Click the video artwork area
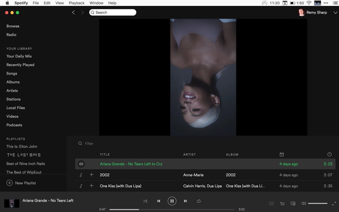The height and width of the screenshot is (212, 339). pos(203,77)
